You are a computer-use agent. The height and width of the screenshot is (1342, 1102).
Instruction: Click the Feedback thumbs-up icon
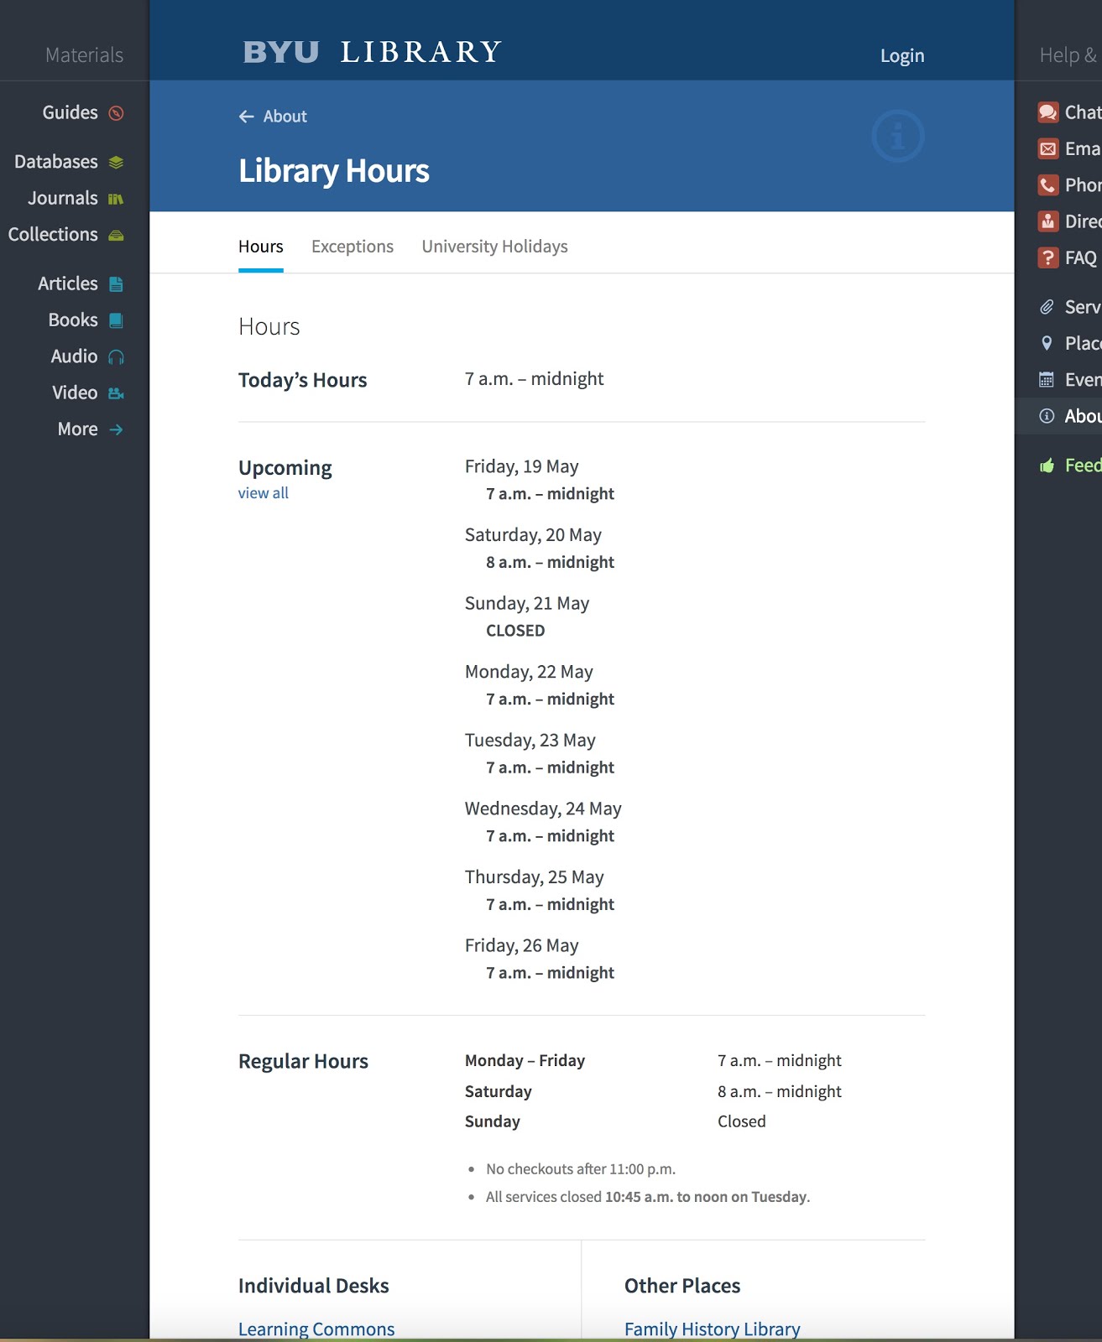(1047, 466)
